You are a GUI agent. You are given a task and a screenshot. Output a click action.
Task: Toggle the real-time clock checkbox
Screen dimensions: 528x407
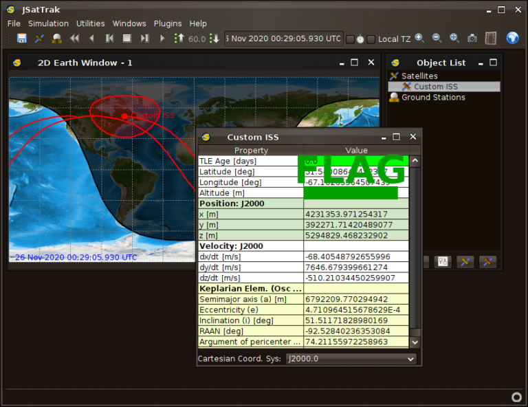(x=350, y=39)
